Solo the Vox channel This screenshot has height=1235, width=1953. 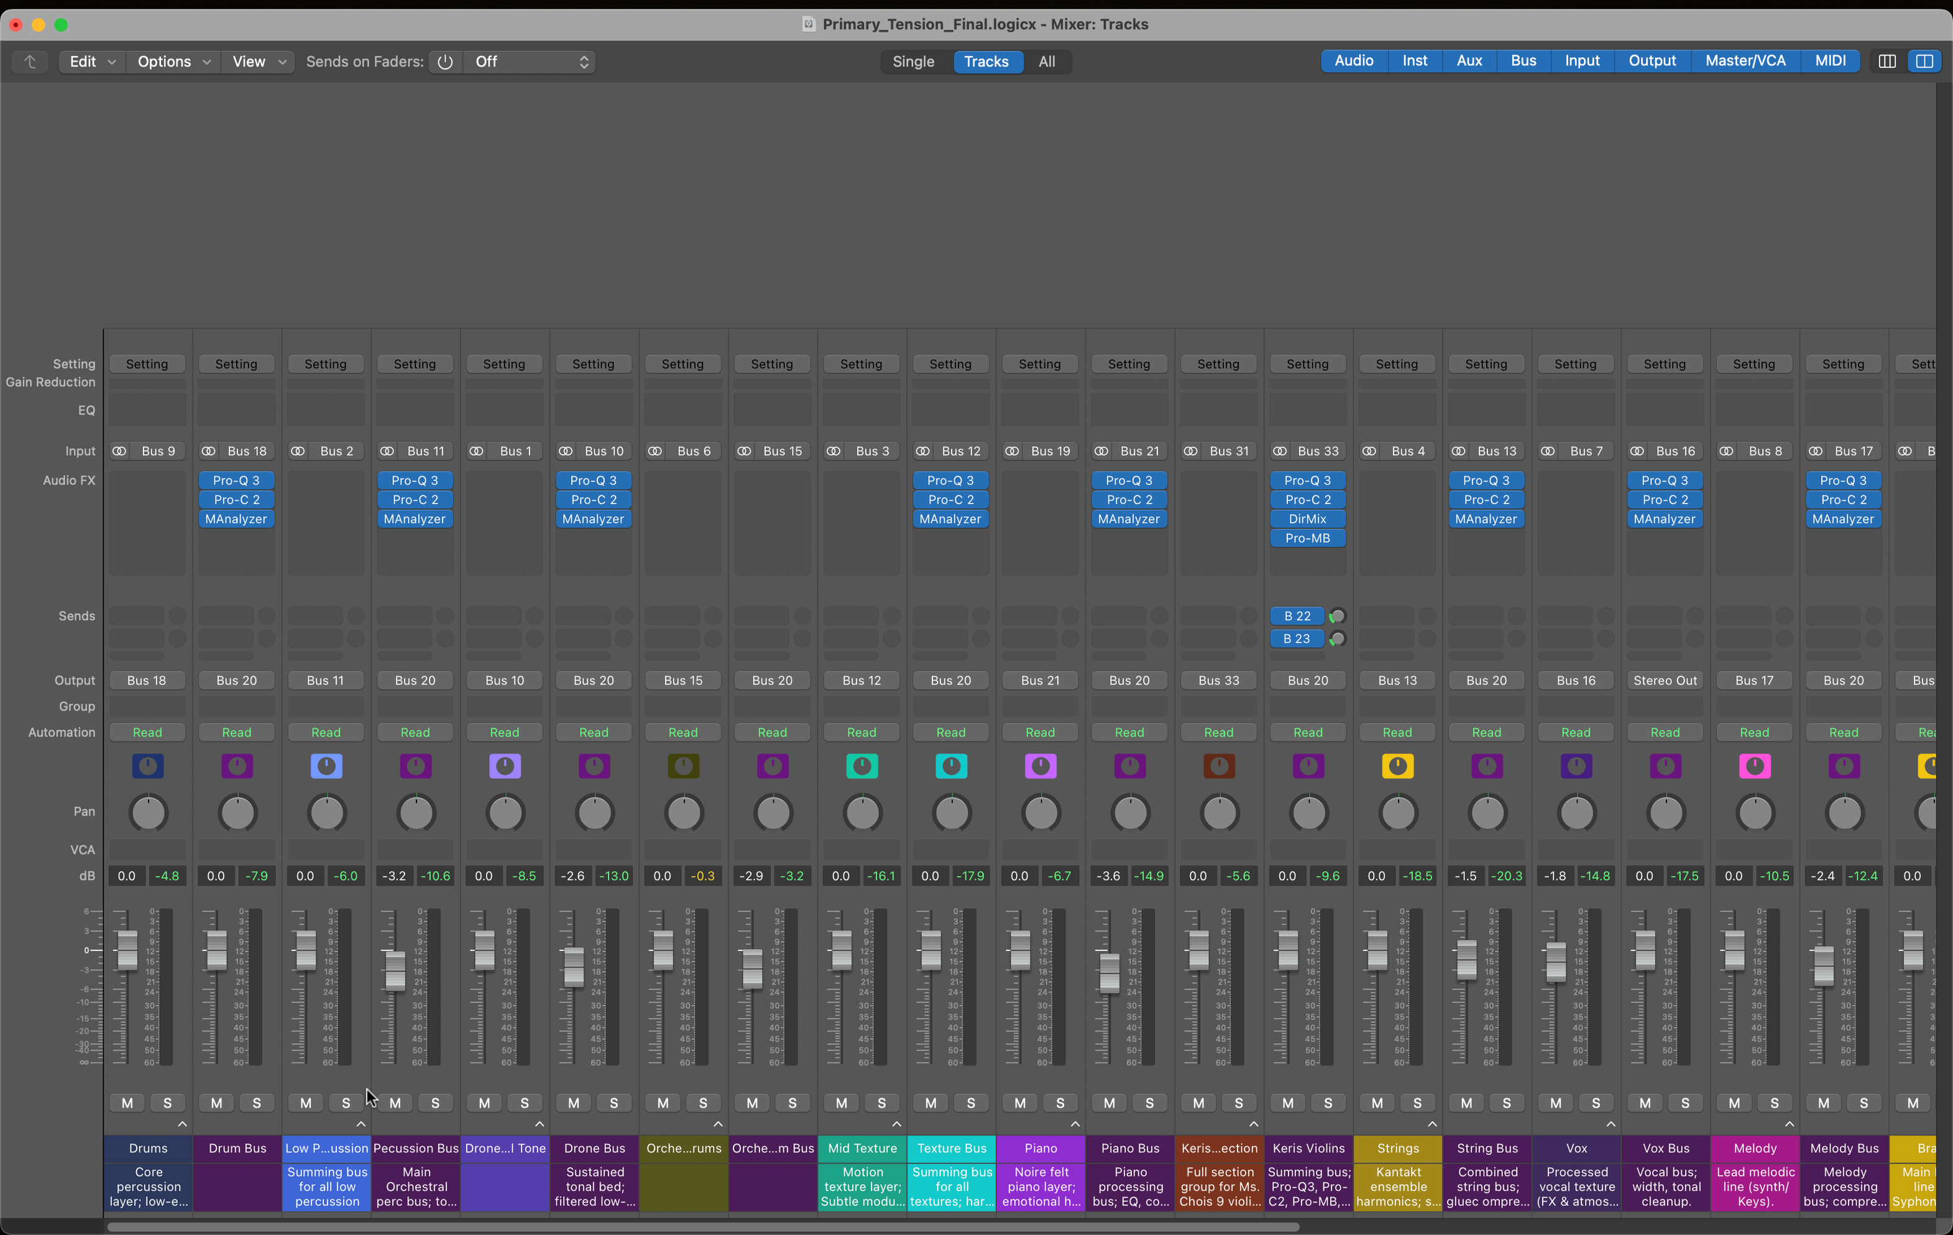pos(1596,1102)
